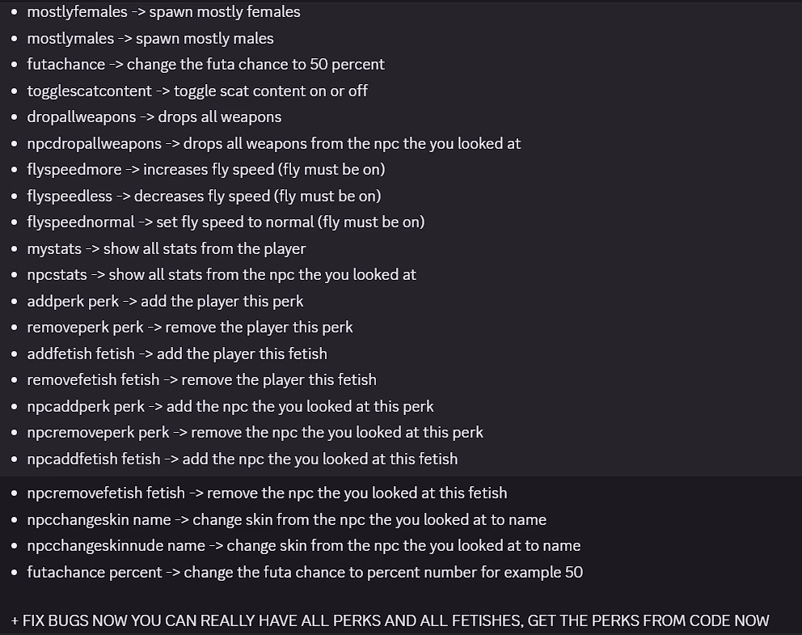Click the npcaddfetish fetish command line
The height and width of the screenshot is (635, 802).
(x=242, y=459)
